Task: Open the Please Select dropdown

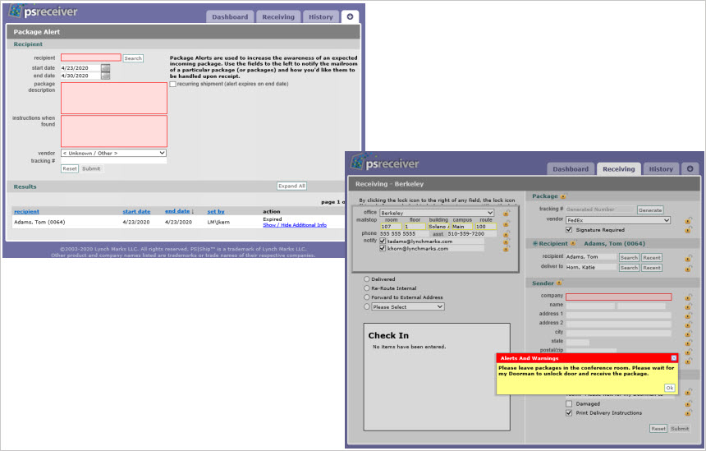Action: [408, 306]
